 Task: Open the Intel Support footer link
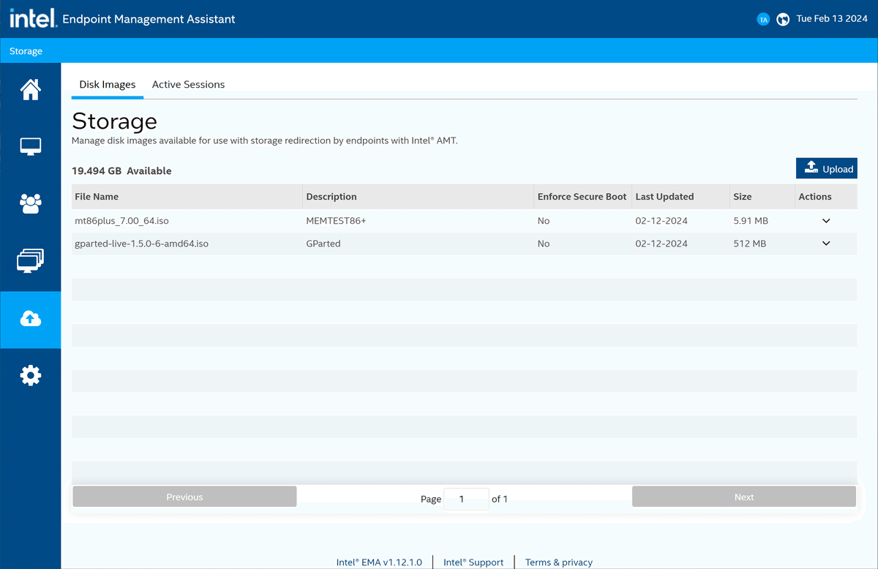coord(473,562)
